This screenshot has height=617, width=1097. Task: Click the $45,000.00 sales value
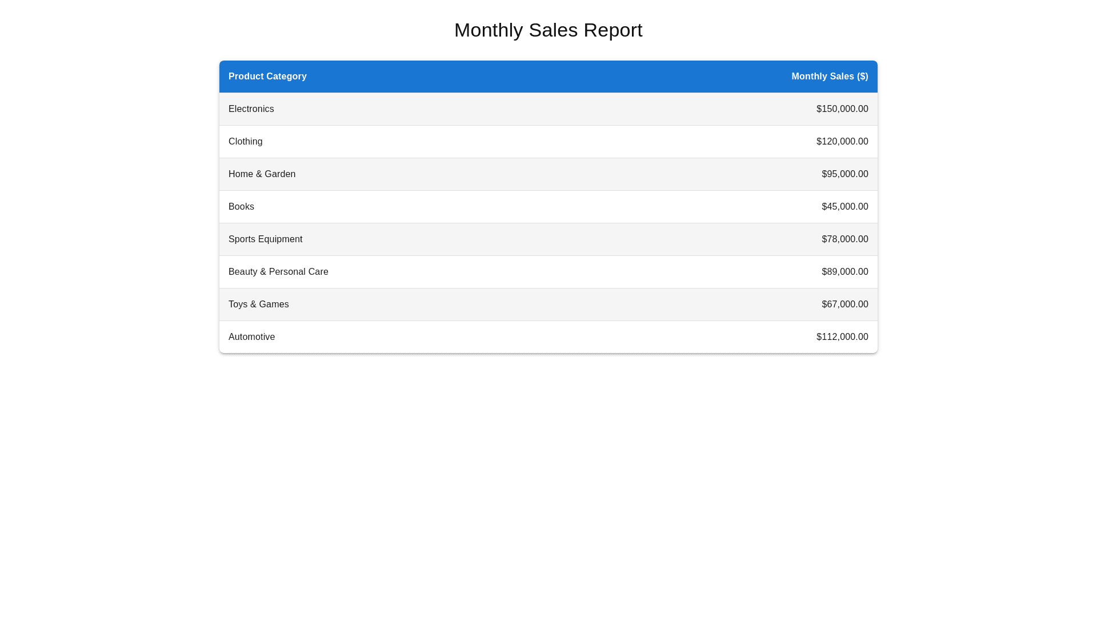(844, 207)
